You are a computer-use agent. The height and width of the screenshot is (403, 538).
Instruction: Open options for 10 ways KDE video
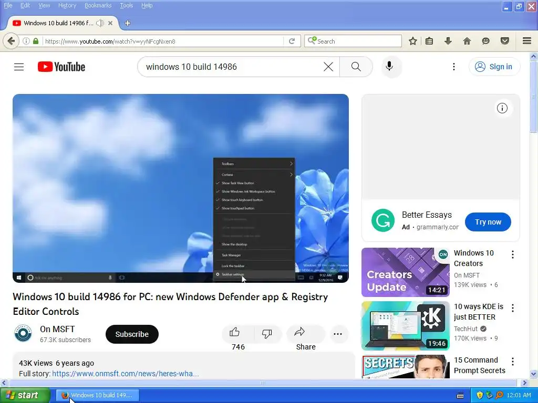513,307
